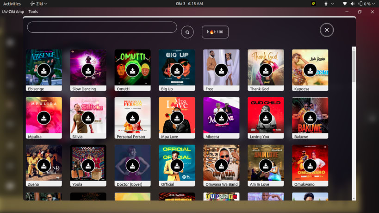
Task: Download the Omwana Wa Bandi track
Action: click(221, 166)
